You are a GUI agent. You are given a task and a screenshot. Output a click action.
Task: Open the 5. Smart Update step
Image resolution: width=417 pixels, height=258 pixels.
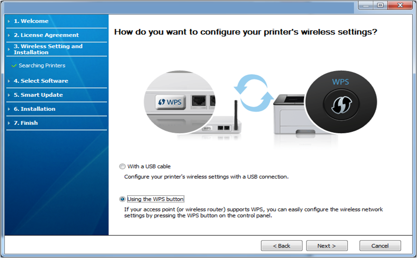click(x=38, y=95)
